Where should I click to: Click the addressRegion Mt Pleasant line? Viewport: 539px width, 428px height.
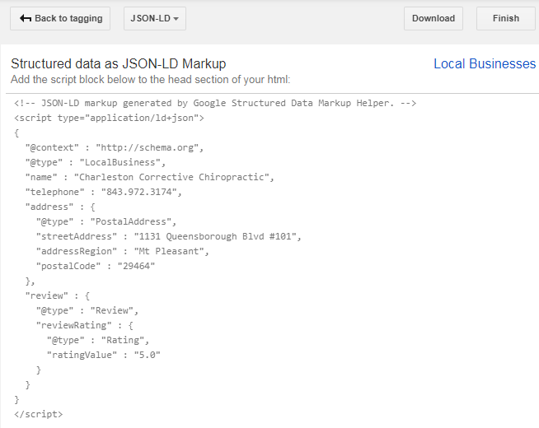click(123, 251)
